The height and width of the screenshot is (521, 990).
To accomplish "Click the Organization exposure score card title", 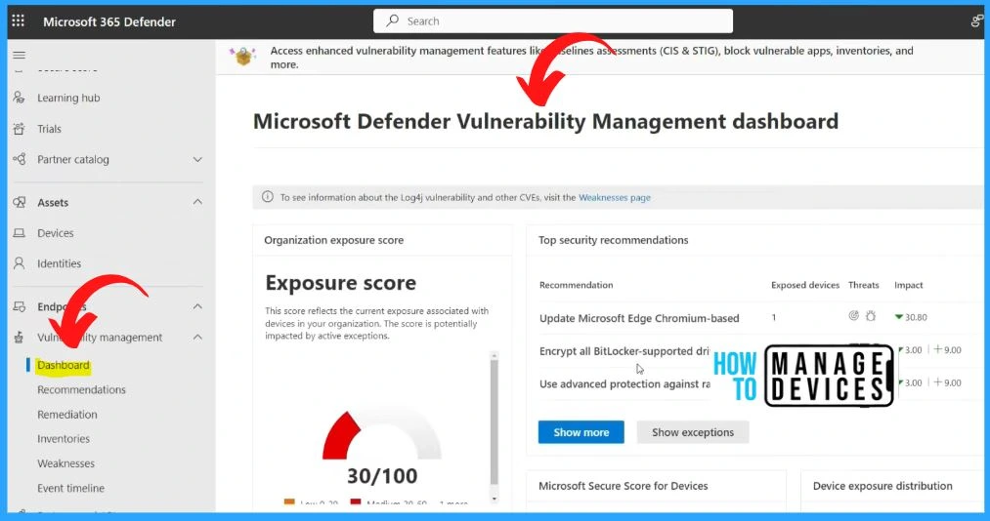I will [333, 240].
